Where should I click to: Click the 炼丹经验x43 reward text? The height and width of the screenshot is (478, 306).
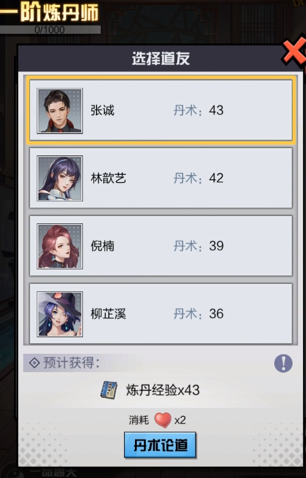[163, 390]
